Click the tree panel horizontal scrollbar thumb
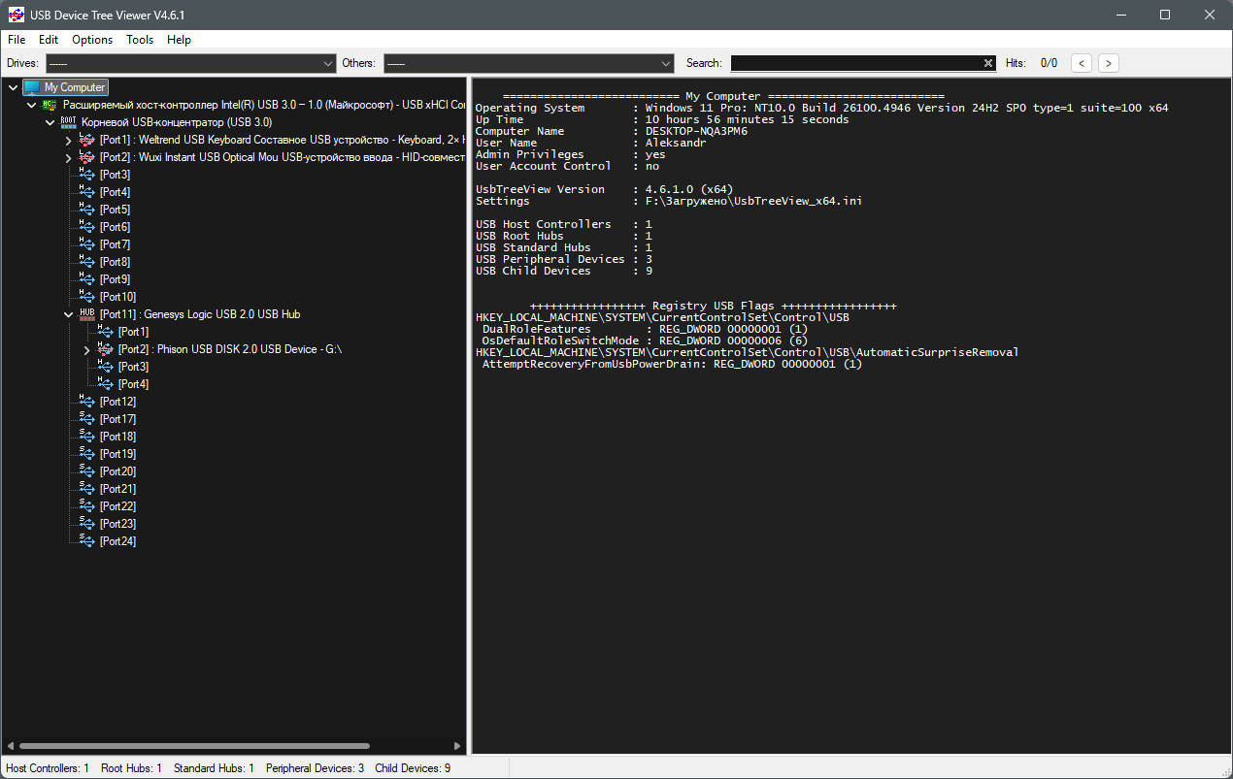Screen dimensions: 1233x779 (195, 746)
